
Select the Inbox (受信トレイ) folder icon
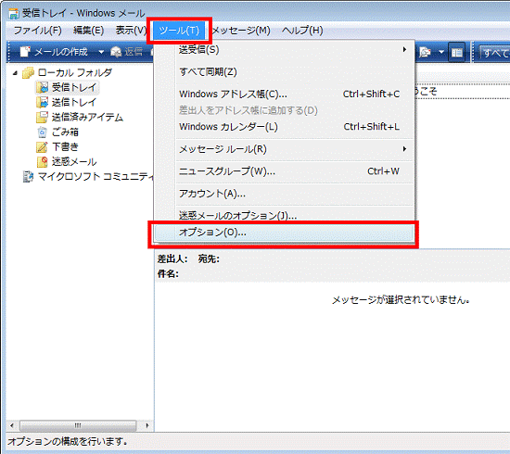(x=42, y=87)
